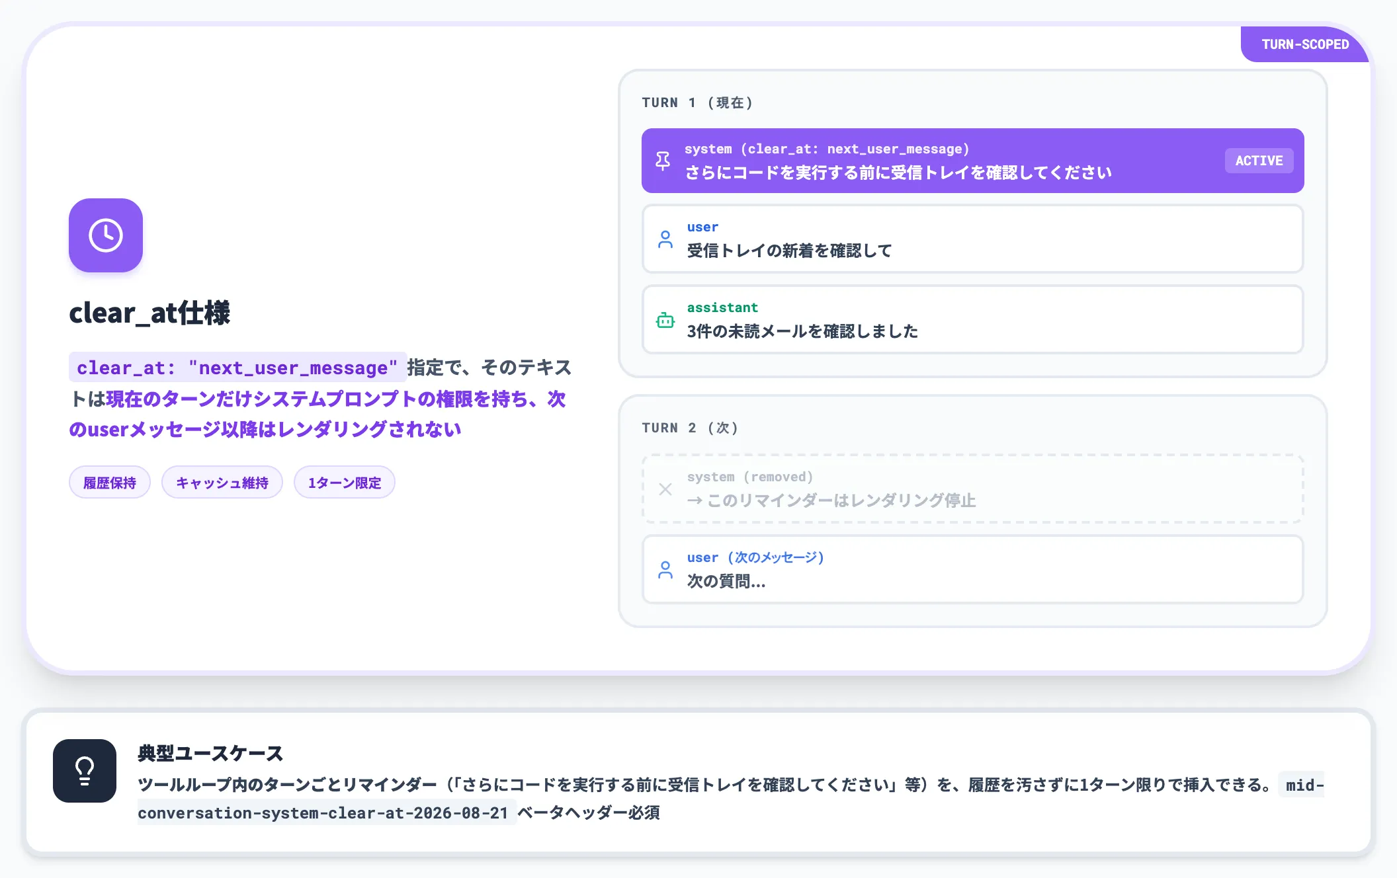
Task: Select the 1ターン限定 tag
Action: [345, 483]
